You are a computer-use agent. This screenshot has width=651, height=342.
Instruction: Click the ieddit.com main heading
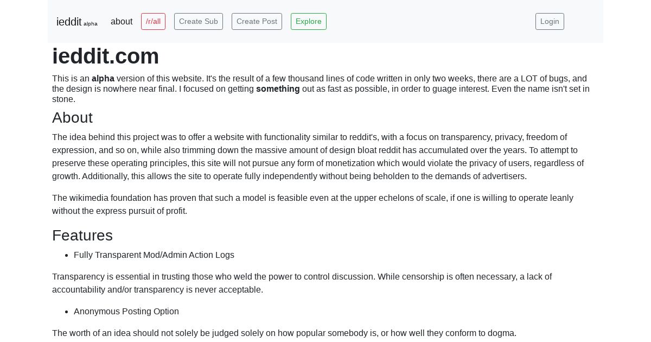[106, 56]
